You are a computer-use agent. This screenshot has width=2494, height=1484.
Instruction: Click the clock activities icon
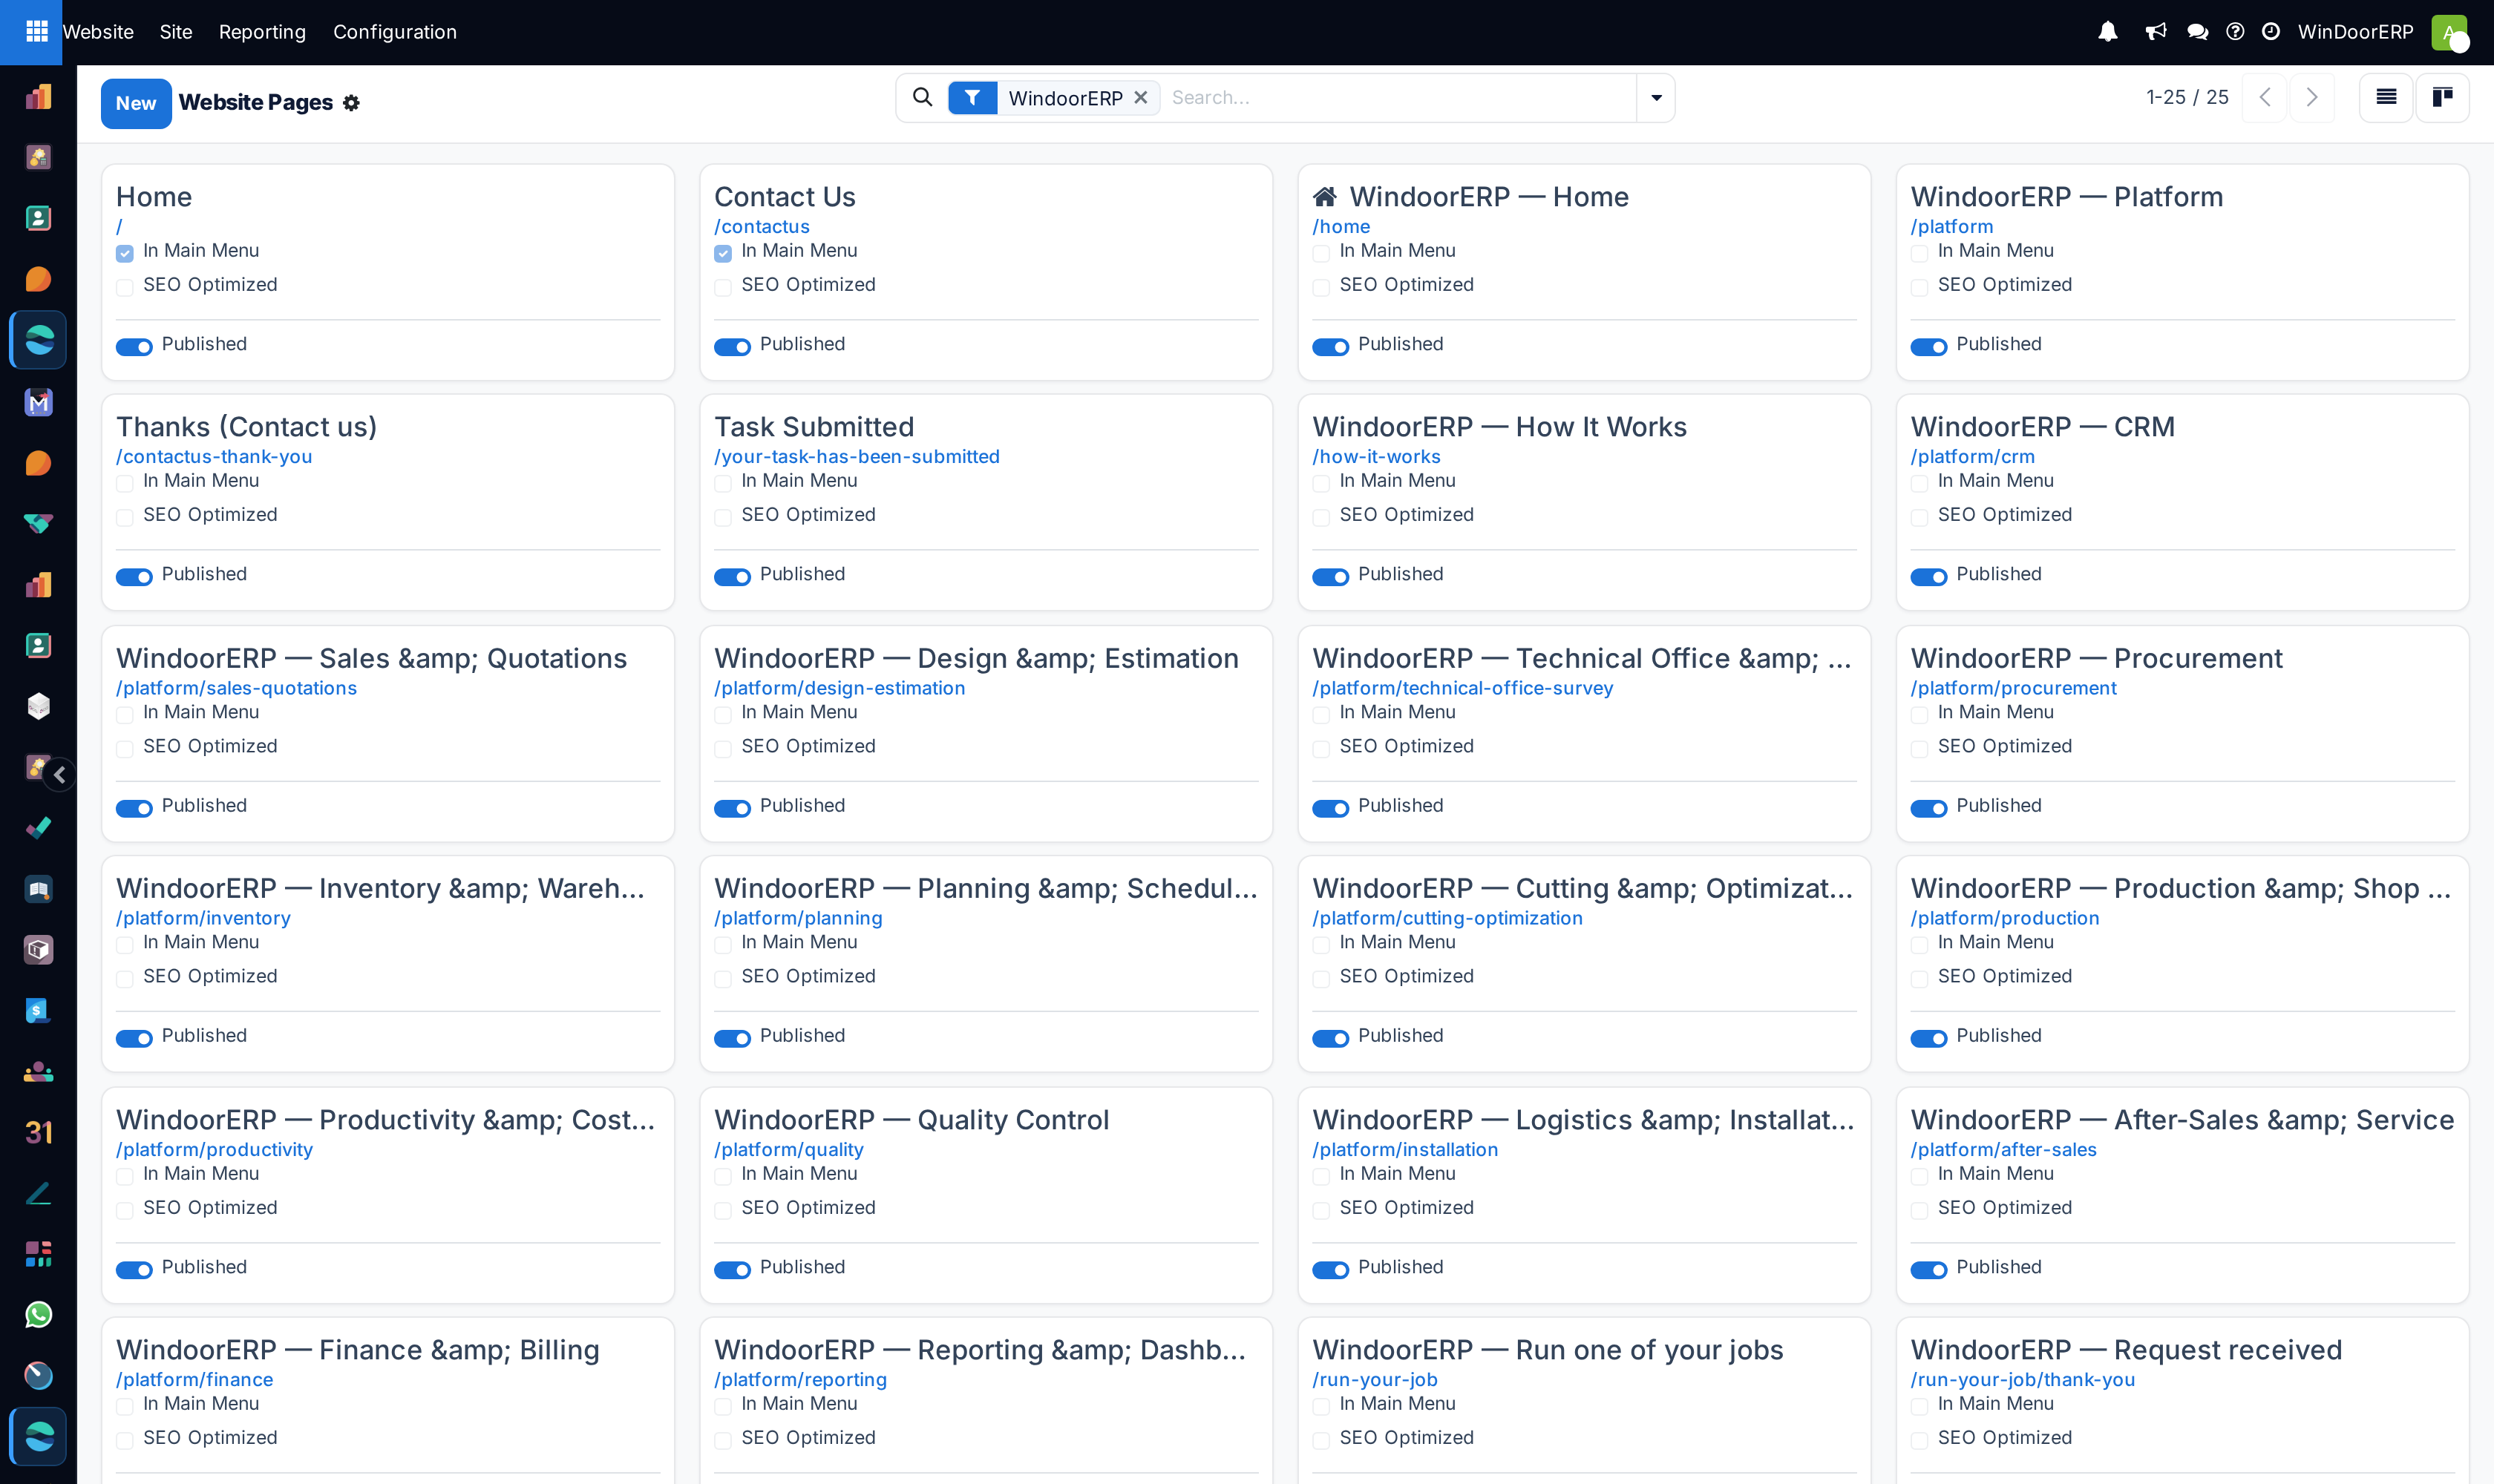[2271, 32]
